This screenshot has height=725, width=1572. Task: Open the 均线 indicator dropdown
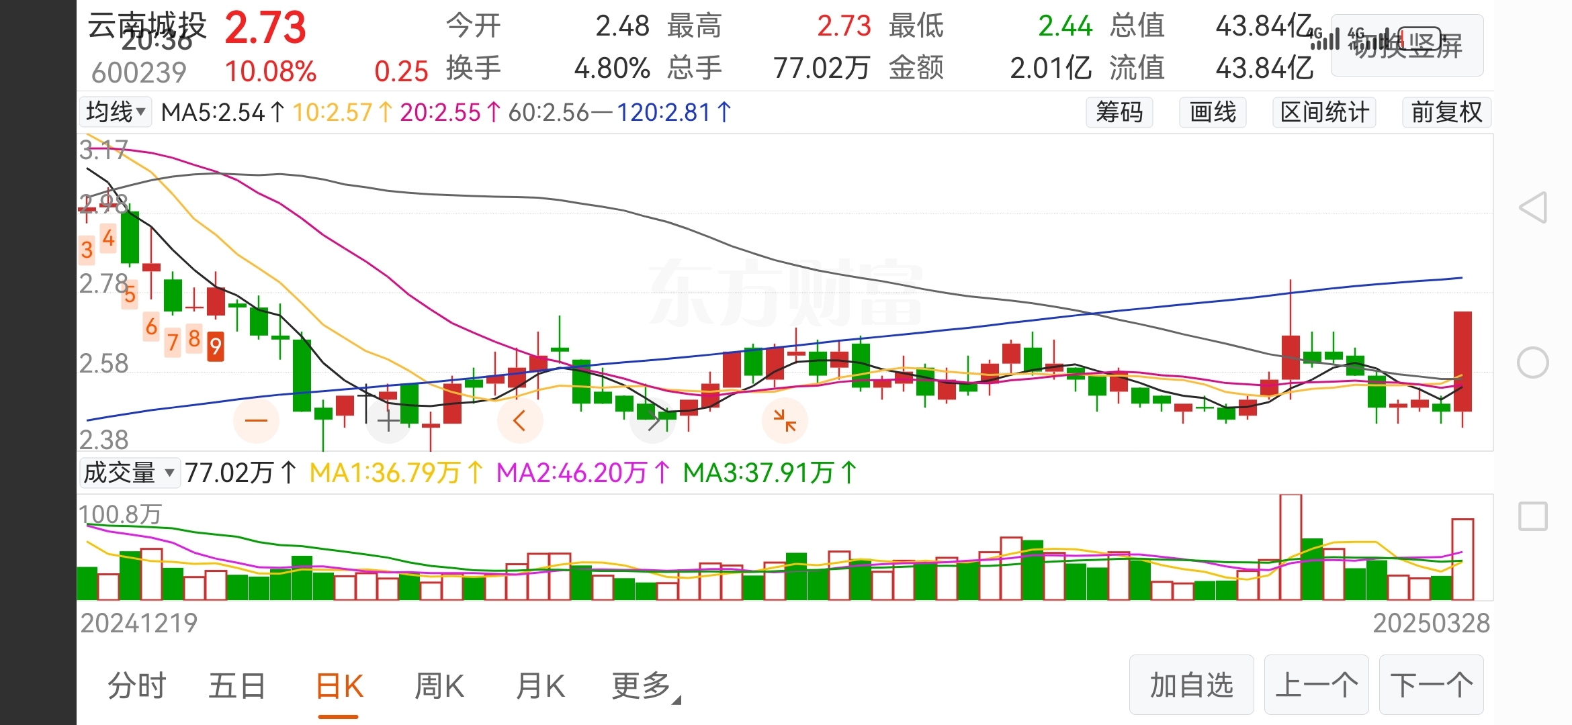pyautogui.click(x=116, y=112)
